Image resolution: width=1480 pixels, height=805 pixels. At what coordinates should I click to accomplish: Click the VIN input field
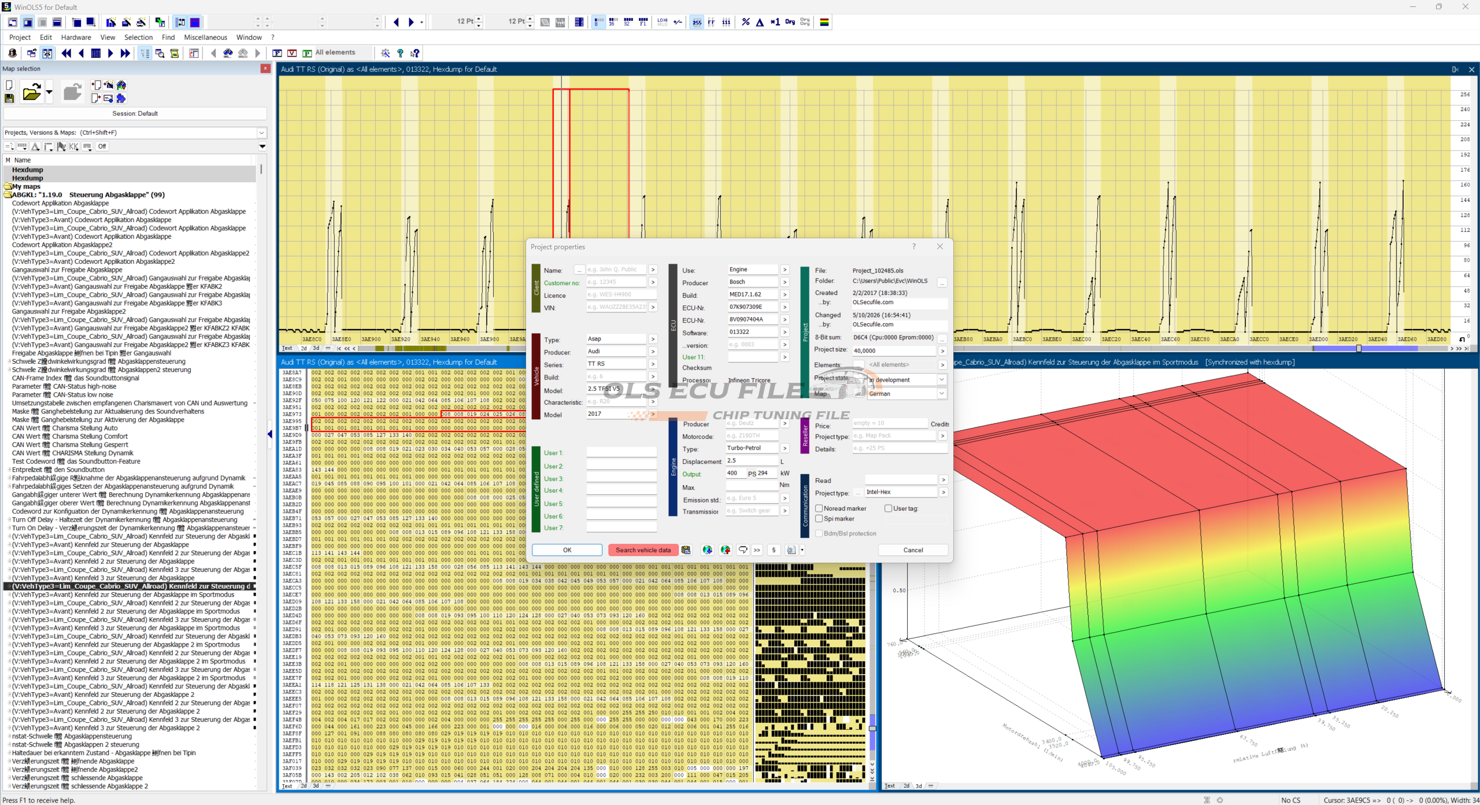[x=616, y=307]
